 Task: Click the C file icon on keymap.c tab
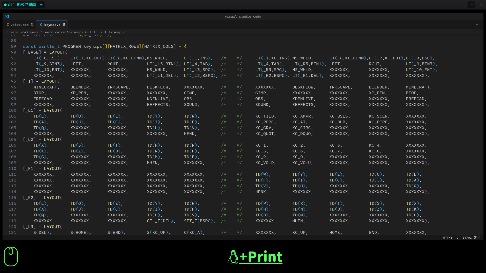(41, 25)
